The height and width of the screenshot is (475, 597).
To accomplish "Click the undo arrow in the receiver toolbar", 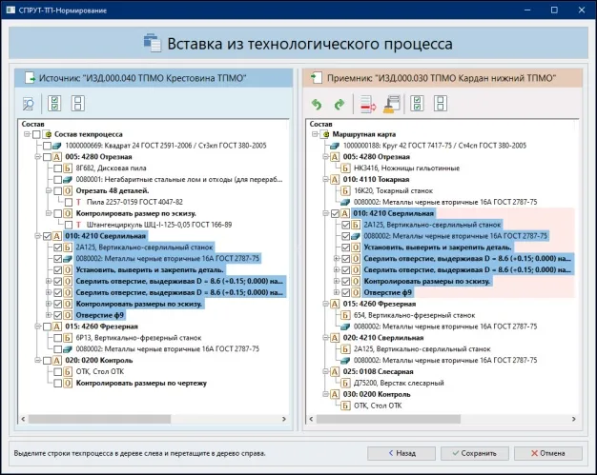I will tap(317, 103).
